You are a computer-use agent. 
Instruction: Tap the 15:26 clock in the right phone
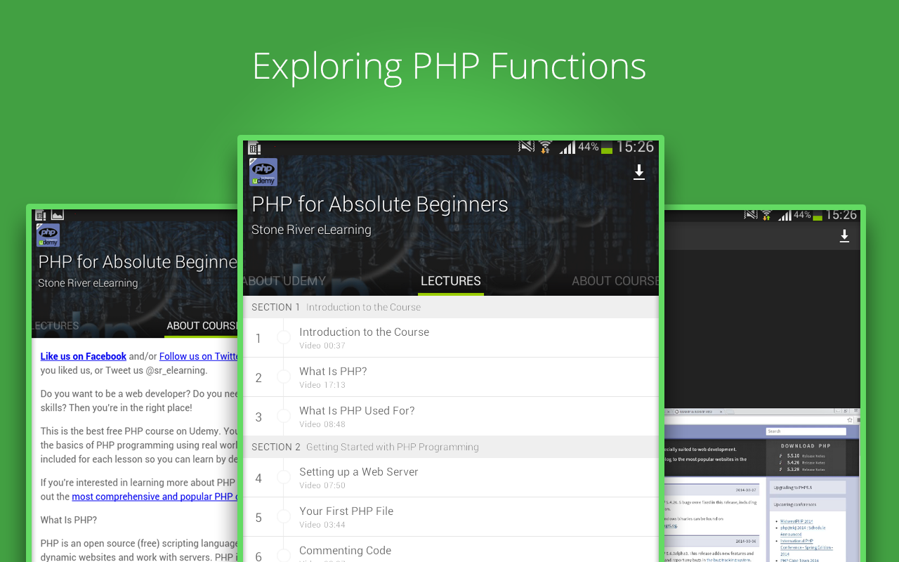click(x=841, y=215)
